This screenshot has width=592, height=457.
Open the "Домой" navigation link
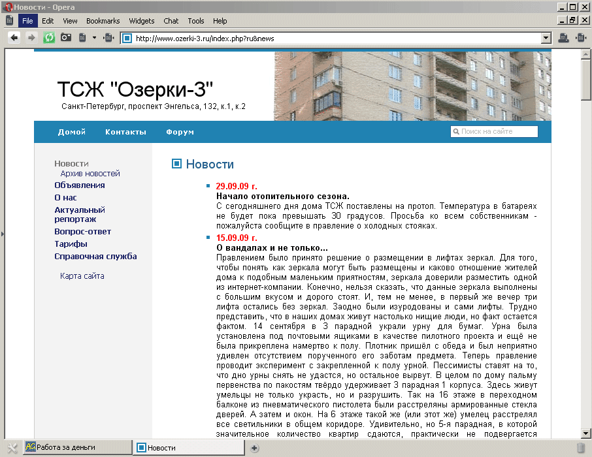click(x=72, y=132)
